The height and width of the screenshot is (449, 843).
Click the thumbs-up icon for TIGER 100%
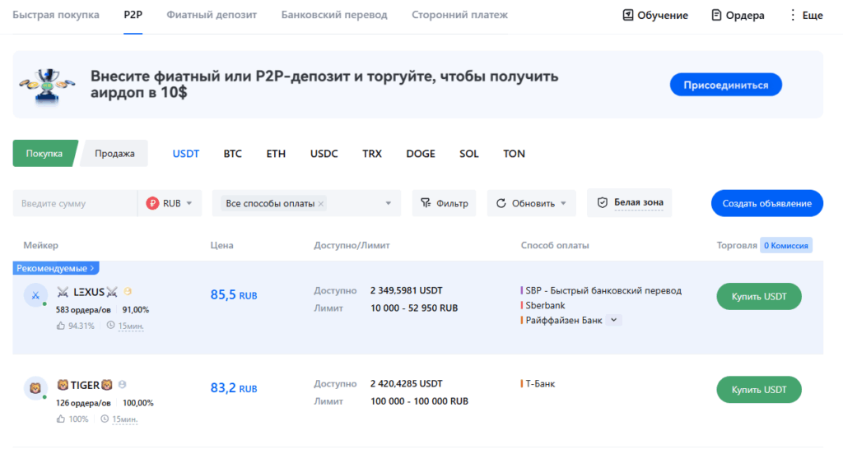click(61, 419)
